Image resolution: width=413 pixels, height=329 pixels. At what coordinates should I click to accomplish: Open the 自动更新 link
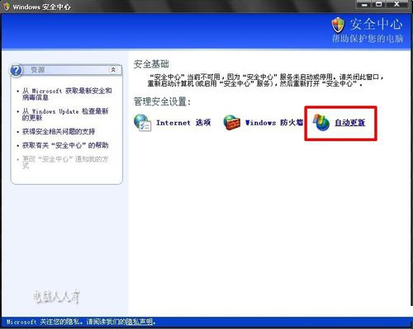[350, 123]
